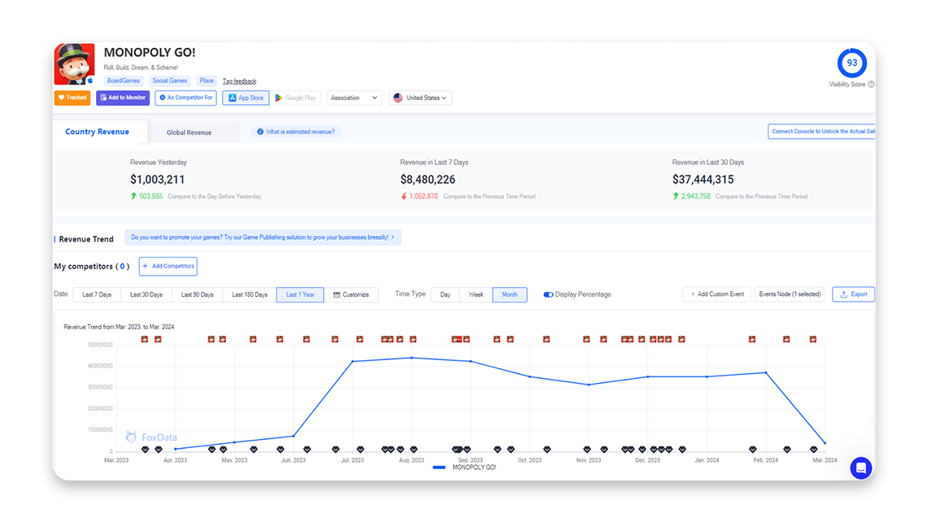Open the Tag feedback link
Screen dimensions: 927x522
pos(239,81)
